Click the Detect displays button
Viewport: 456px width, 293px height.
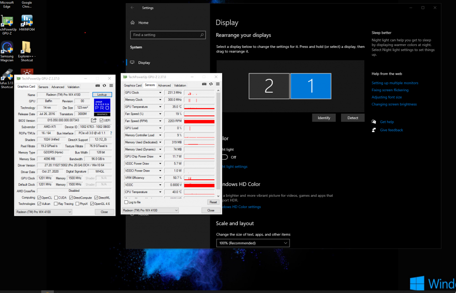[353, 118]
